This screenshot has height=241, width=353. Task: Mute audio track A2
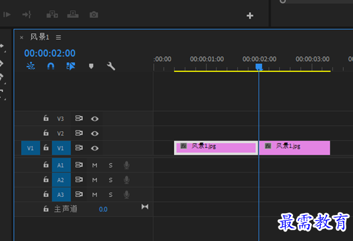pos(95,180)
